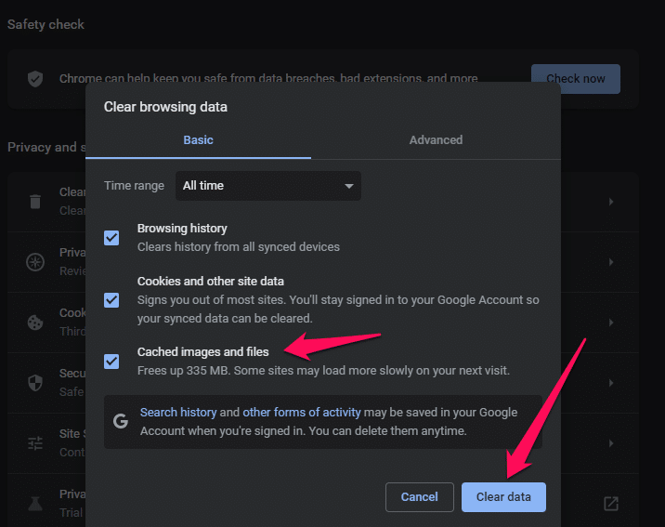The height and width of the screenshot is (527, 665).
Task: Expand the Privacy guide row arrow
Action: 611,262
